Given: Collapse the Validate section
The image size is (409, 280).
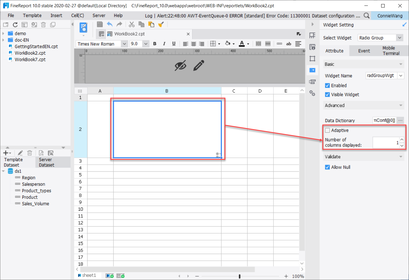Looking at the screenshot, I should tap(401, 157).
